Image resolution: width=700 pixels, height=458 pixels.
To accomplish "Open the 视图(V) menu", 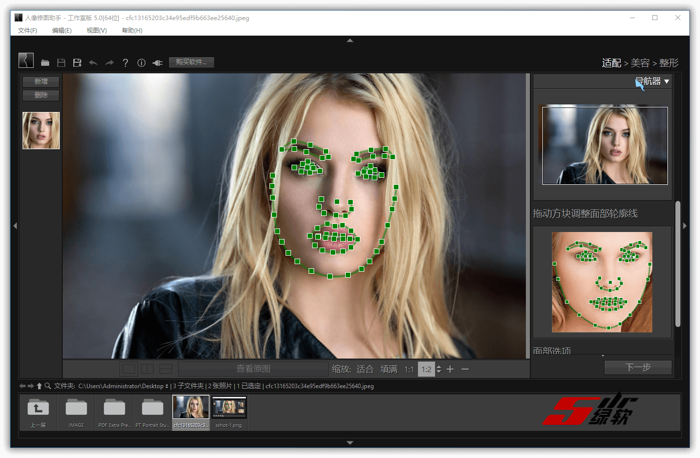I will [x=96, y=30].
